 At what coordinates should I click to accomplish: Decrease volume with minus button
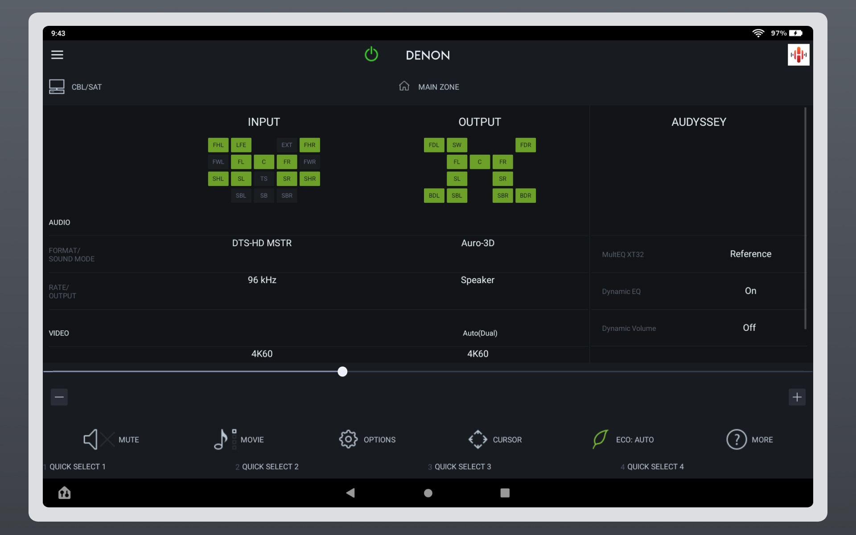pos(59,397)
